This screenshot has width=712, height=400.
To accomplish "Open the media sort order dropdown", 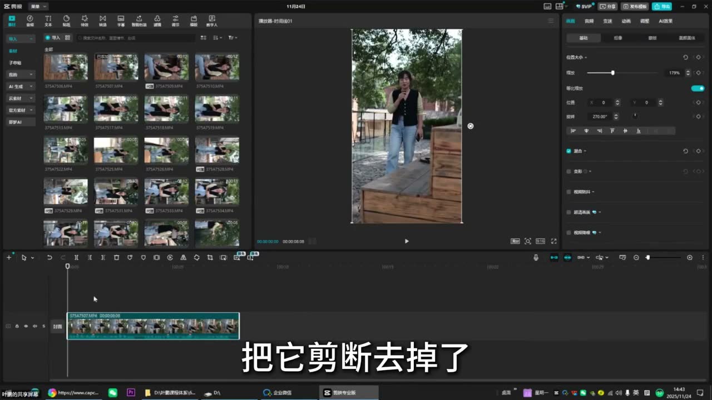I will point(217,38).
